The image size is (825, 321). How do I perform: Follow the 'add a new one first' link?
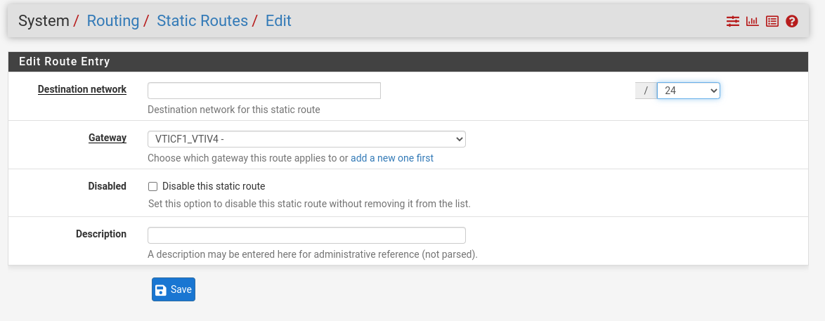pyautogui.click(x=392, y=158)
